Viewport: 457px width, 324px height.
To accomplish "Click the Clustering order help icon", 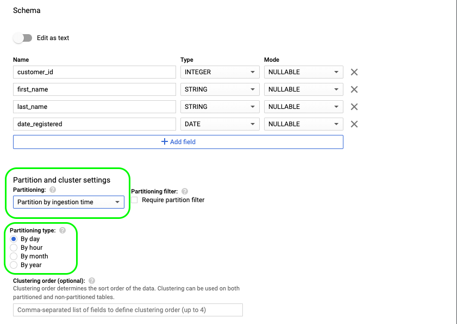I will click(x=91, y=280).
